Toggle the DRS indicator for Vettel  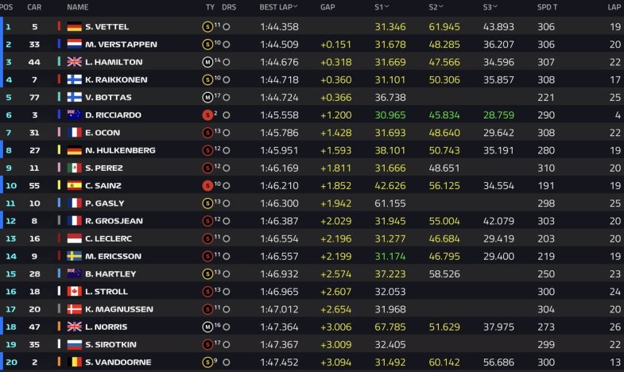click(x=227, y=27)
